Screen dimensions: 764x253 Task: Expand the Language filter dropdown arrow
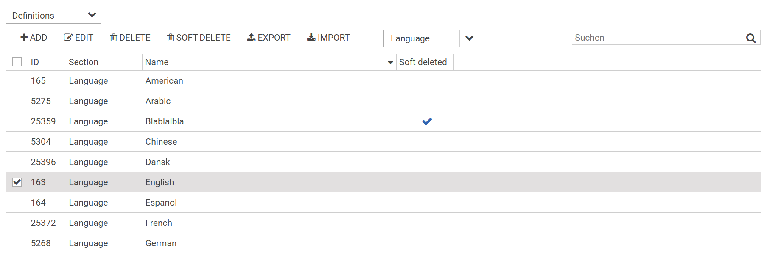pos(469,38)
